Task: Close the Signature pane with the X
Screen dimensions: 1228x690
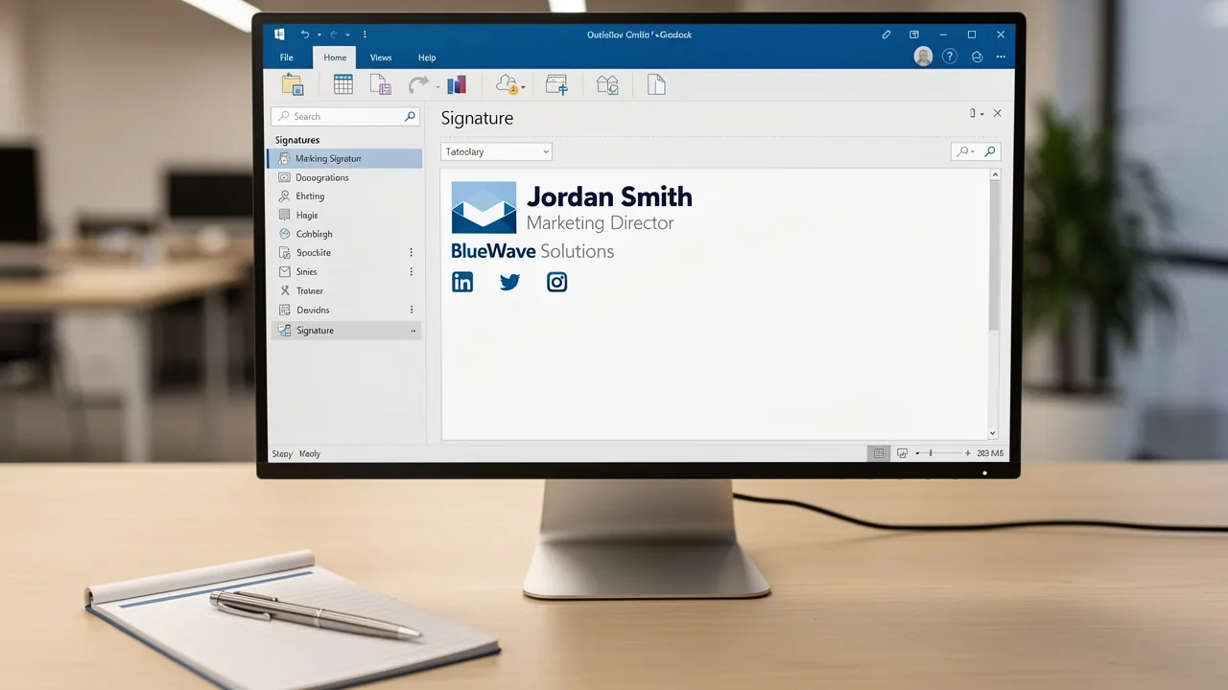Action: (x=998, y=113)
